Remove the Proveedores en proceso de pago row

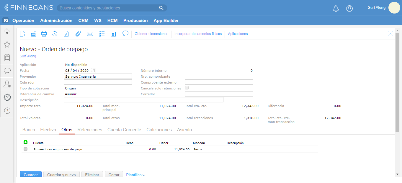point(26,149)
